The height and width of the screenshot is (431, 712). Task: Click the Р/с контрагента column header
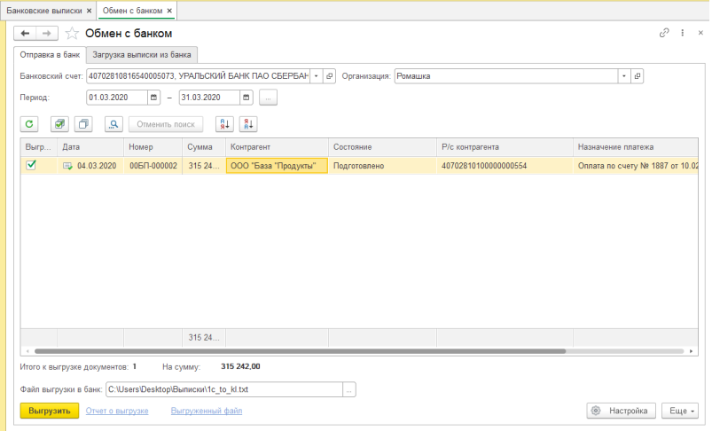point(505,147)
